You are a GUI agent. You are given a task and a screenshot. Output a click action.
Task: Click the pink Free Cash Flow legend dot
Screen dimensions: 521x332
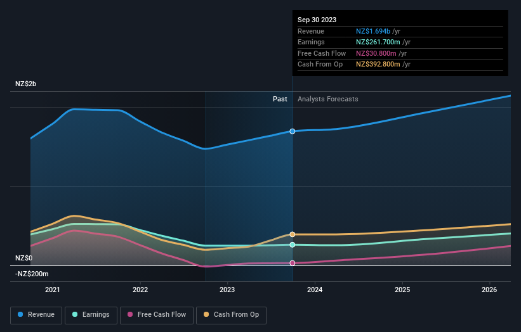pos(130,314)
